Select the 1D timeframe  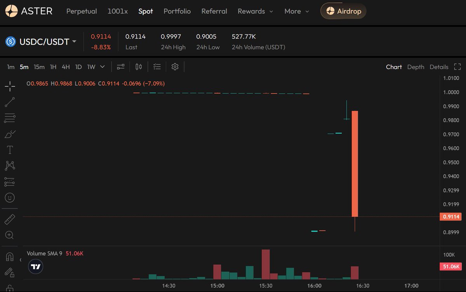(78, 67)
